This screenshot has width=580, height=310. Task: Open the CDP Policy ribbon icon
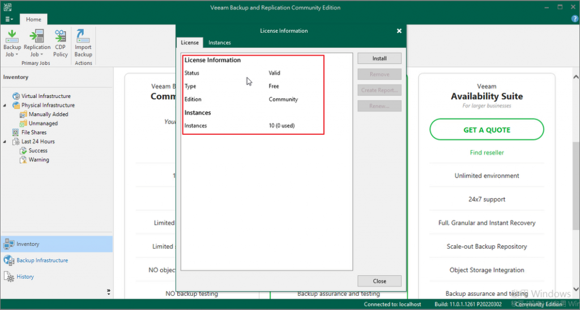(60, 36)
